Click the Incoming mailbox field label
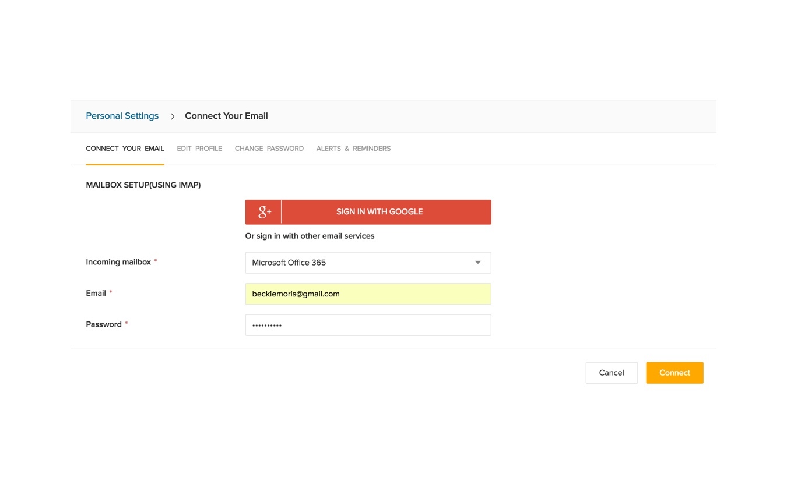 click(117, 262)
